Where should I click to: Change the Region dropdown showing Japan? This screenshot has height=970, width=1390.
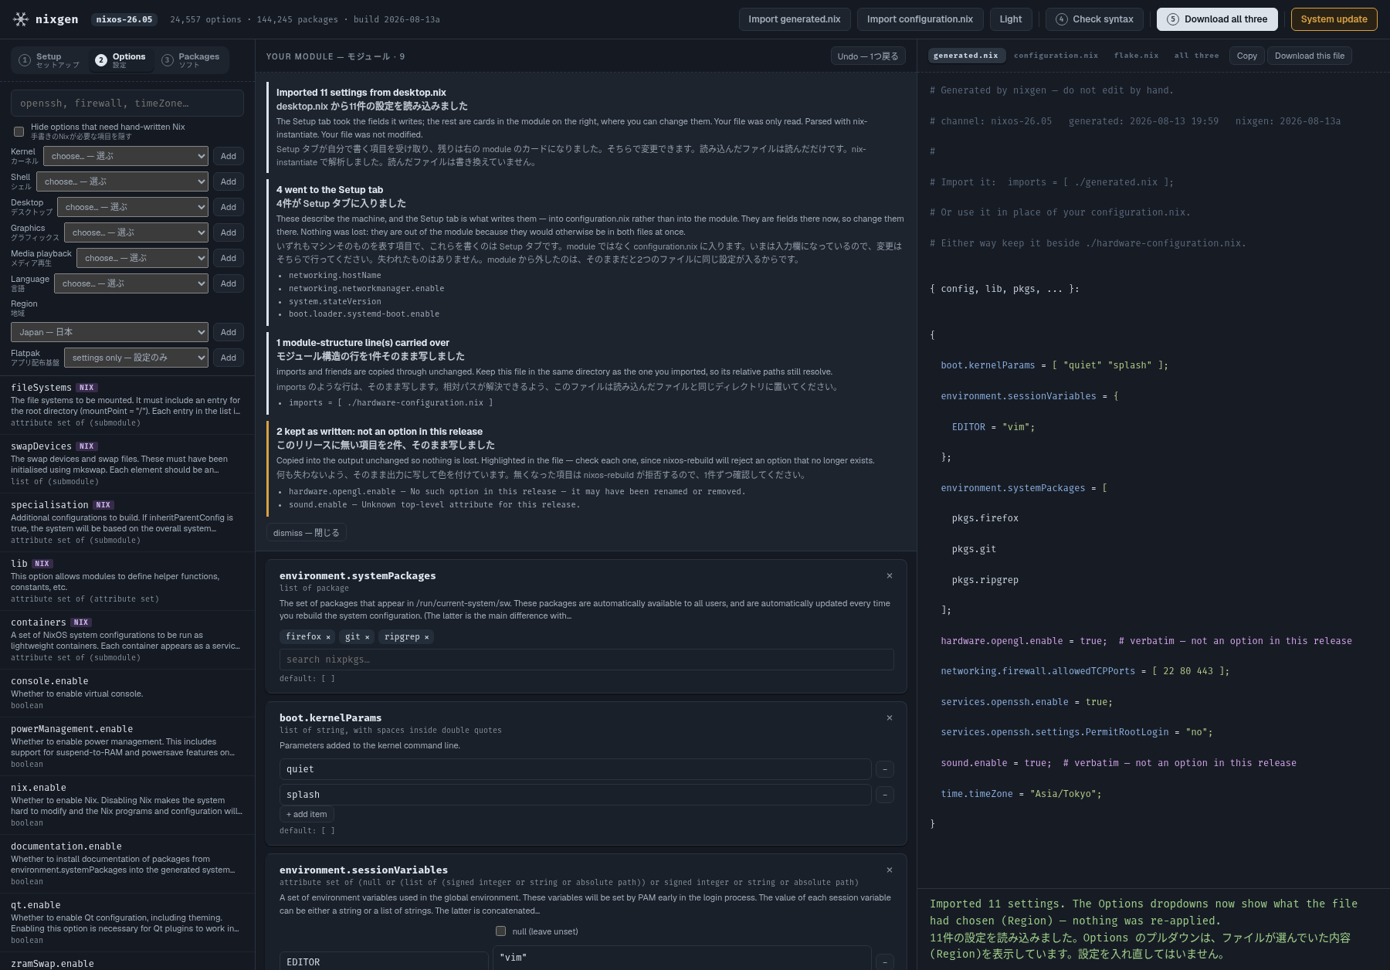coord(110,332)
